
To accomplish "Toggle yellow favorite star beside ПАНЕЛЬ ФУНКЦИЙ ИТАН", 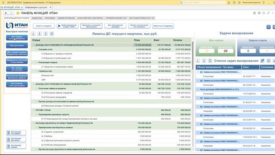I will 18,13.
